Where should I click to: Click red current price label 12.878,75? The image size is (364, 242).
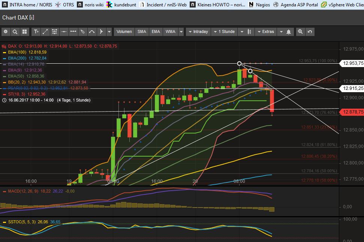click(x=352, y=112)
